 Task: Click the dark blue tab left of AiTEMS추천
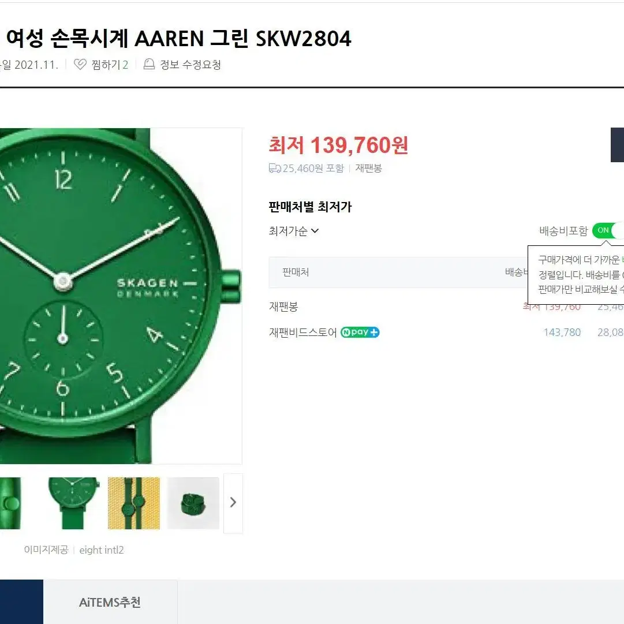tap(21, 601)
